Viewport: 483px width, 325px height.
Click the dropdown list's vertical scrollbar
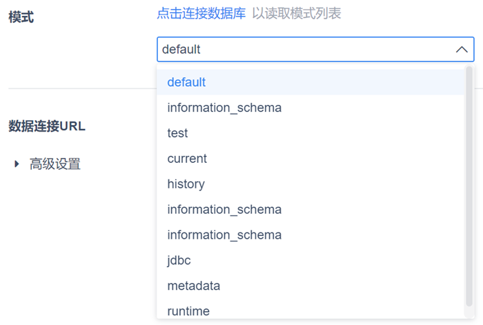(x=469, y=186)
